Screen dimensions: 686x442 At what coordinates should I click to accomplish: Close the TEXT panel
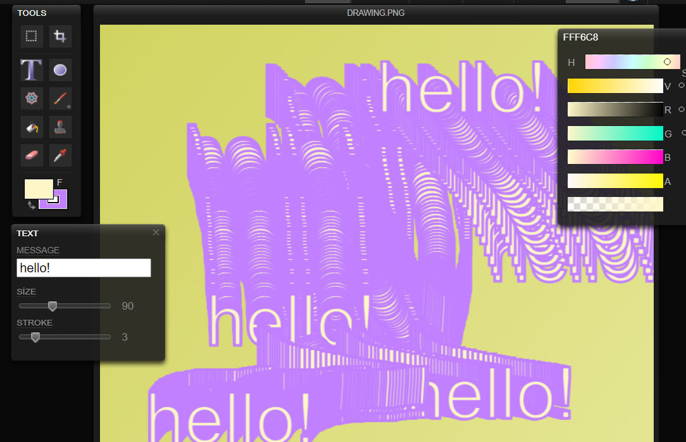point(156,232)
